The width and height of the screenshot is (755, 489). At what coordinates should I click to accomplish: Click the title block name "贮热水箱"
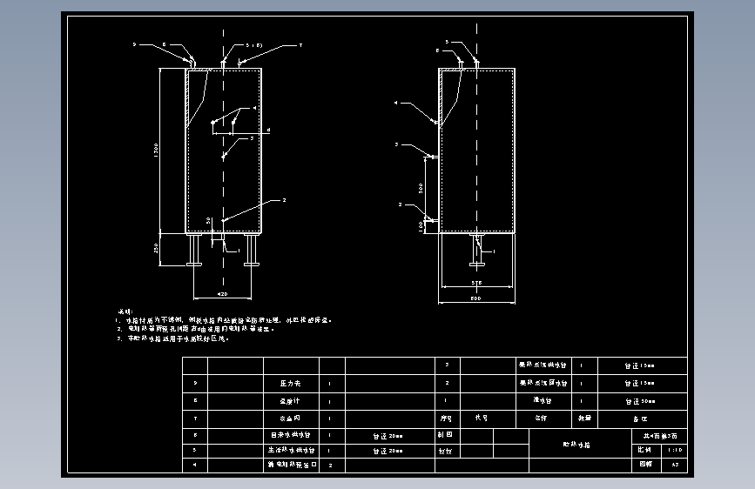[x=576, y=445]
